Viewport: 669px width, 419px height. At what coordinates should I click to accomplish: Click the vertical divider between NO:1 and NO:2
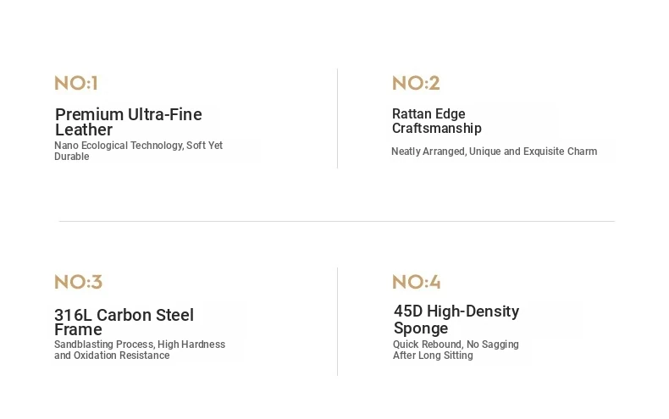pos(337,119)
